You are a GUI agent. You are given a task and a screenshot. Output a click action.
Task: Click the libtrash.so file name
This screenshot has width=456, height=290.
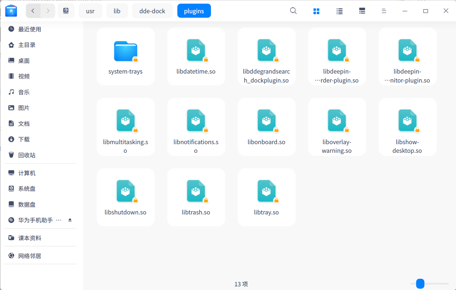[196, 212]
